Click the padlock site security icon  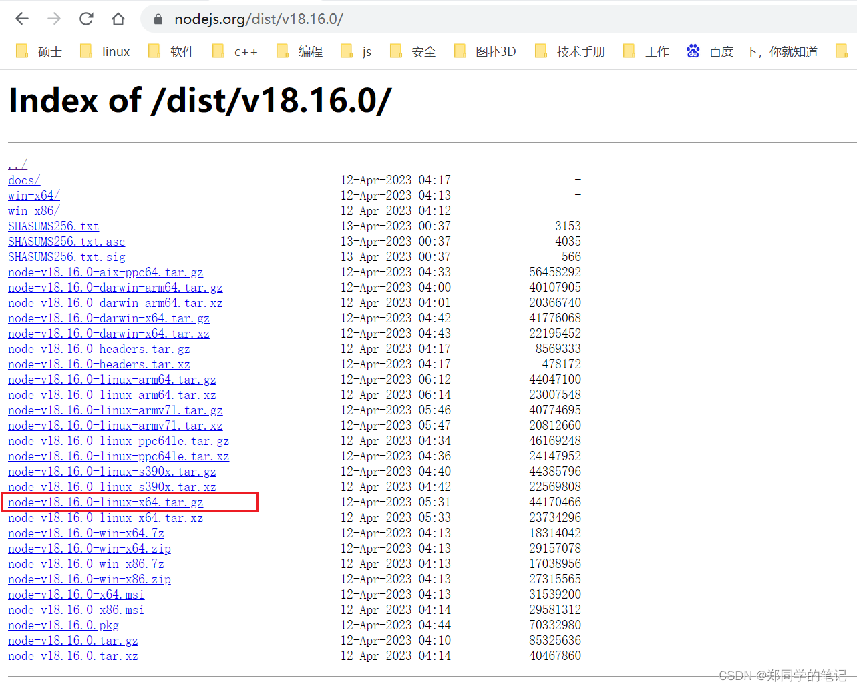[x=157, y=19]
